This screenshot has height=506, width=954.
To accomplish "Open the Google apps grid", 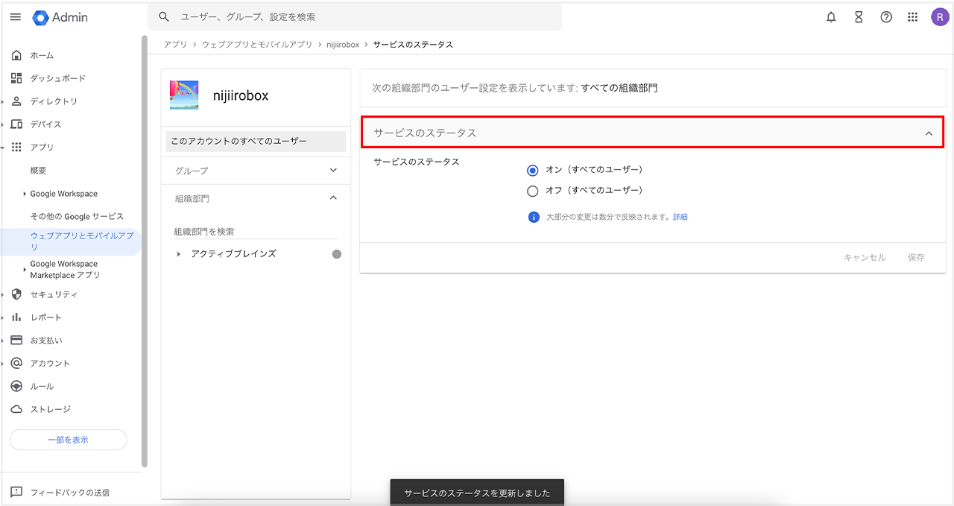I will click(x=912, y=17).
